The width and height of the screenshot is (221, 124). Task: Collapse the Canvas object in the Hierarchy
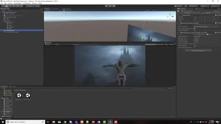[3, 21]
